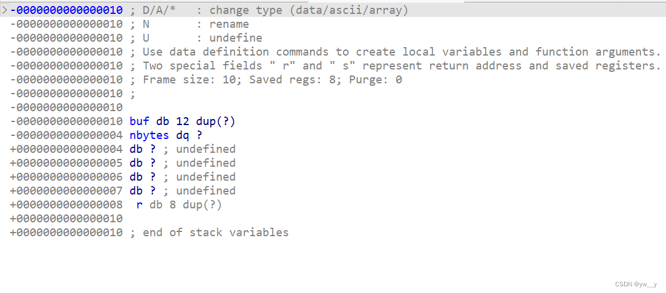Image resolution: width=666 pixels, height=293 pixels.
Task: Select the buf variable name
Action: coord(141,121)
